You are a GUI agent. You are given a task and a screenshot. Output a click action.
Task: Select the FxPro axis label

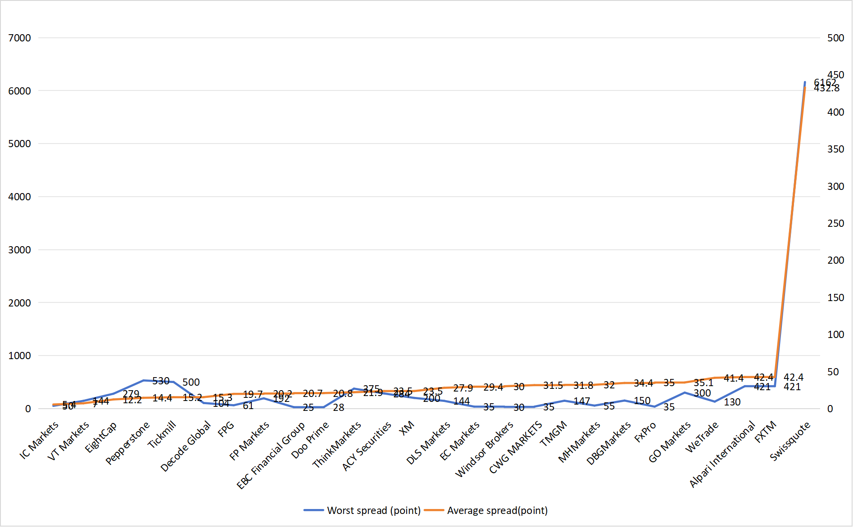645,432
